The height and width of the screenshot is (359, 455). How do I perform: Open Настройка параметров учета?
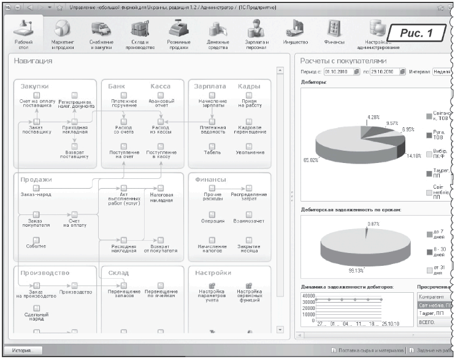tap(212, 285)
